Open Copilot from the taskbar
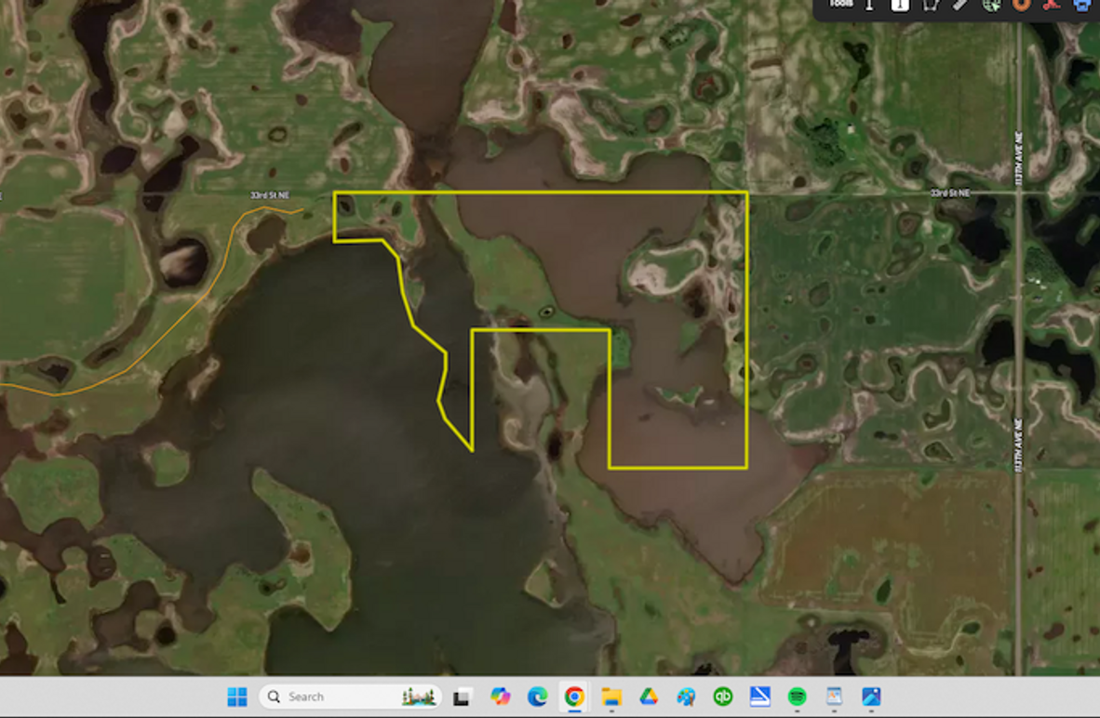Image resolution: width=1100 pixels, height=718 pixels. coord(501,697)
